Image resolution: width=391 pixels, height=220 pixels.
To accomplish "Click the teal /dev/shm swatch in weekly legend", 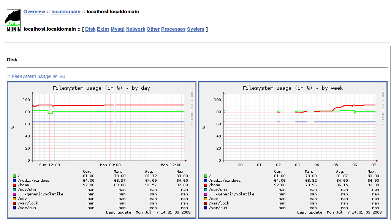I will point(206,190).
